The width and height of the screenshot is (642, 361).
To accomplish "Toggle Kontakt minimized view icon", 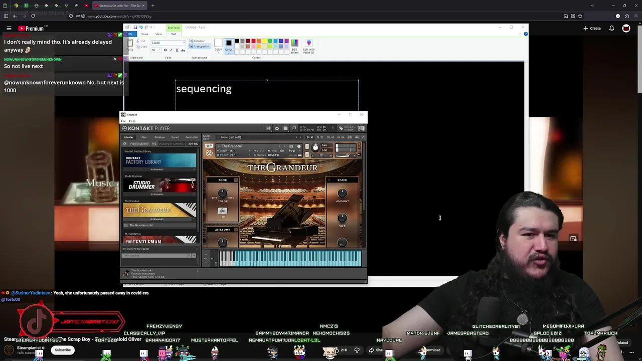I will pos(294,128).
